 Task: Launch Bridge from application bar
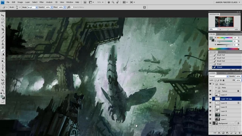pyautogui.click(x=85, y=2)
